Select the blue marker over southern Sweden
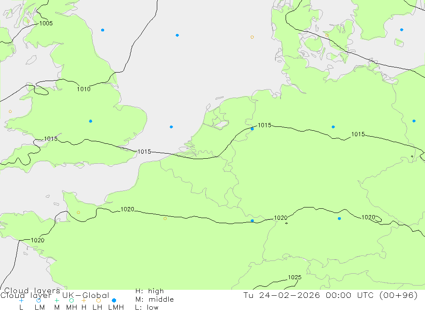Image resolution: width=425 pixels, height=311 pixels. pos(402,30)
